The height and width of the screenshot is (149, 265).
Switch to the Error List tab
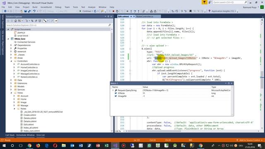(41, 135)
